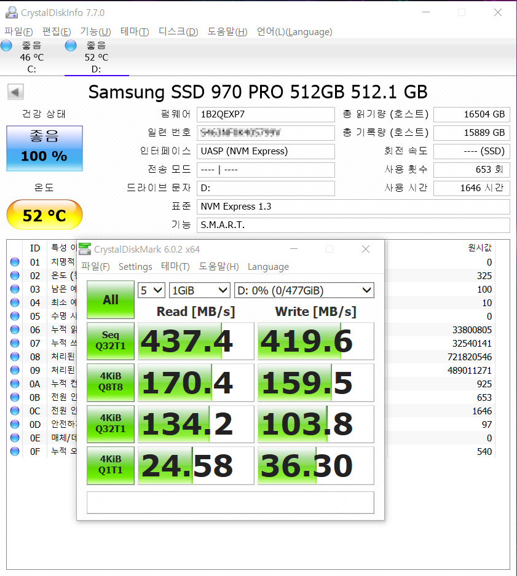This screenshot has width=517, height=576.
Task: Click the Seq write result 419.6
Action: tap(316, 341)
